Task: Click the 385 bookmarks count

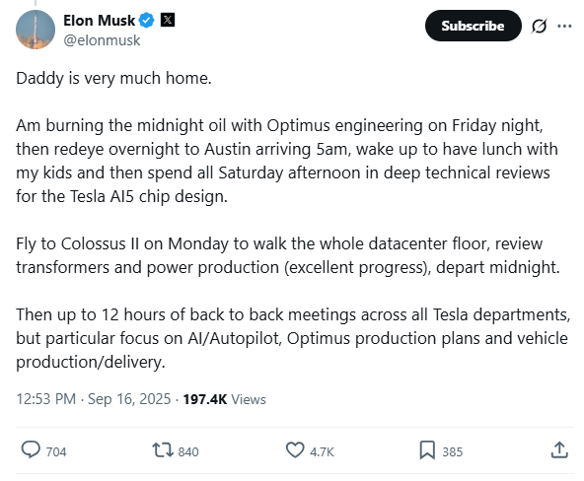Action: tap(453, 452)
